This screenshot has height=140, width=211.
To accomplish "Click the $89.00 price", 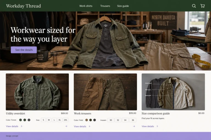I will tap(65, 113).
